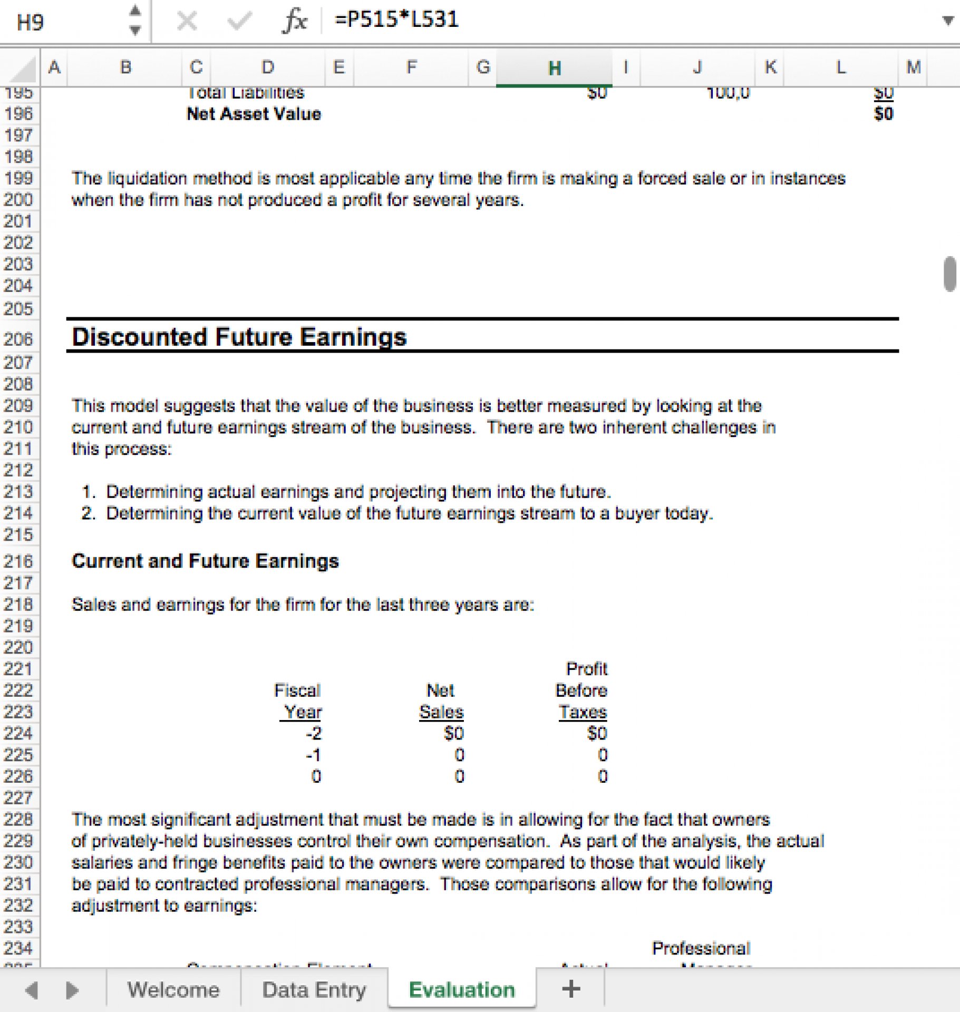Select the Evaluation sheet tab

click(462, 989)
